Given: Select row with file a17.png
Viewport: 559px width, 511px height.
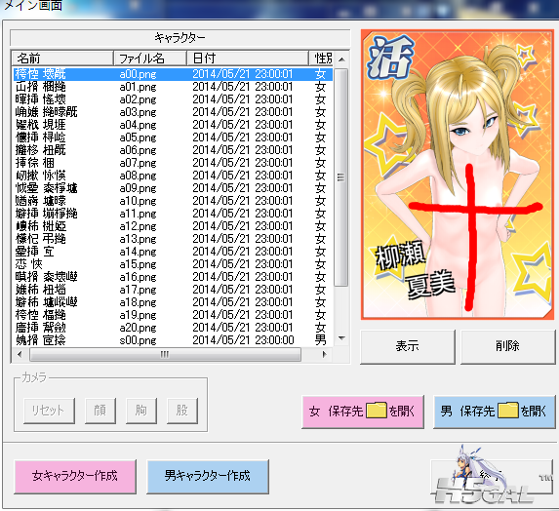Looking at the screenshot, I should pyautogui.click(x=173, y=290).
